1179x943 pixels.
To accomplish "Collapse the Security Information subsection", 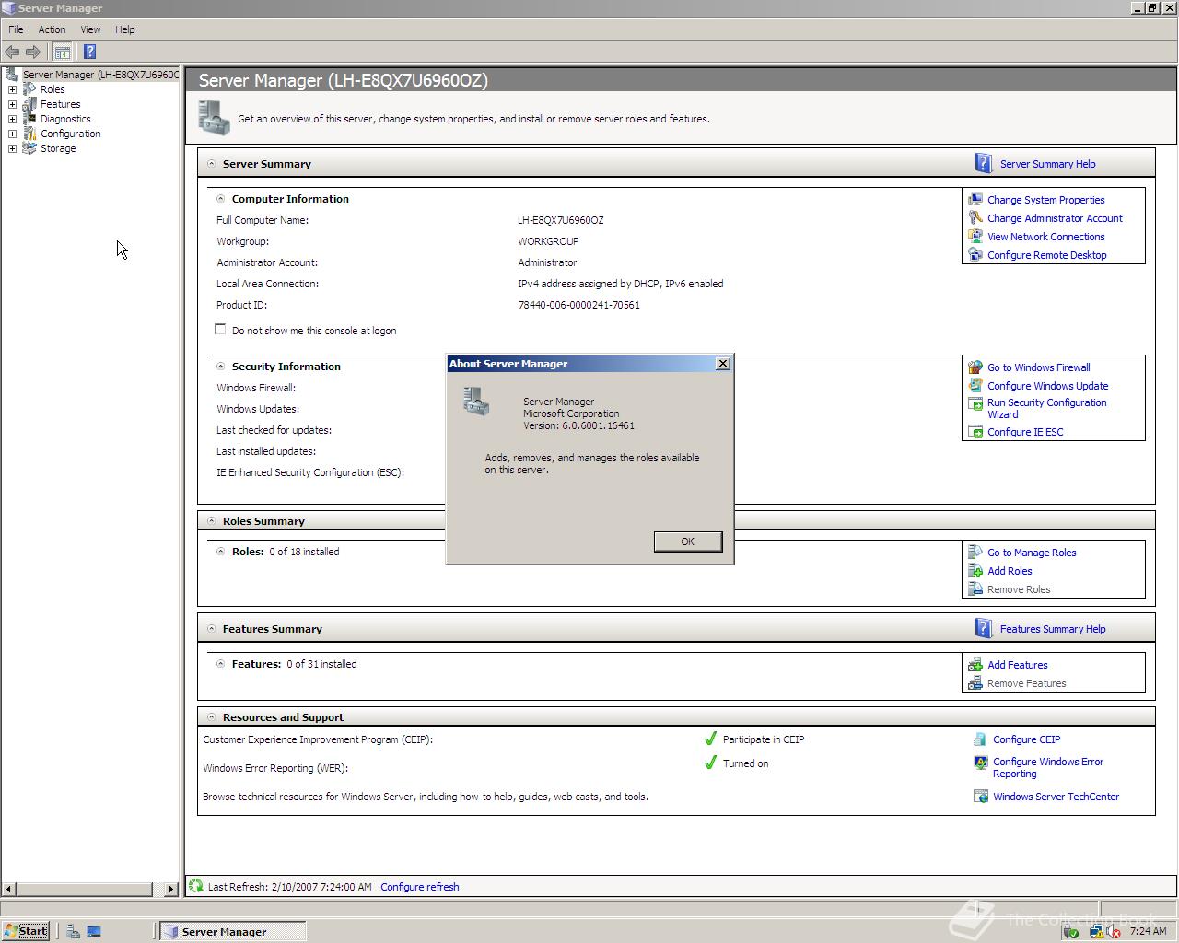I will [220, 366].
